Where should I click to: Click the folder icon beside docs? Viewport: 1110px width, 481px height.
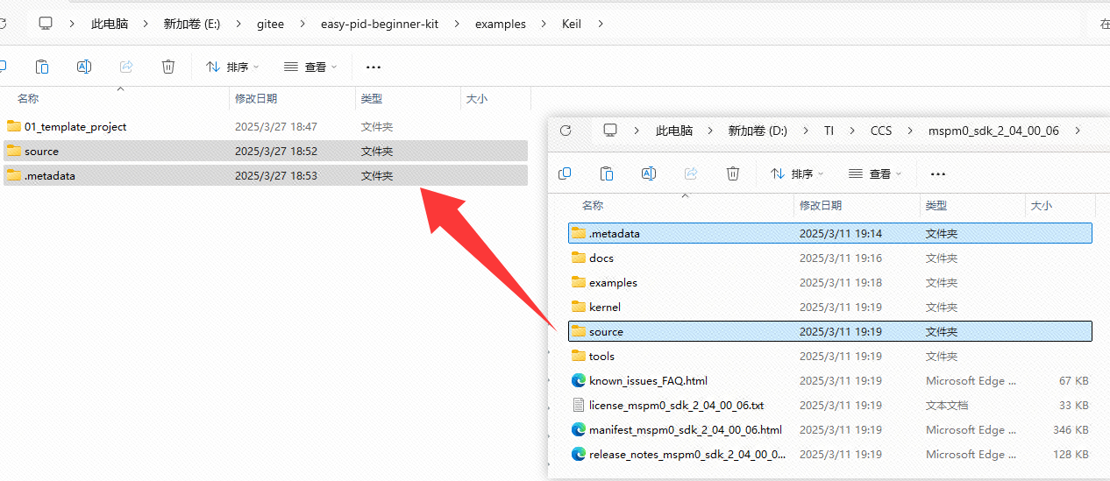(579, 258)
